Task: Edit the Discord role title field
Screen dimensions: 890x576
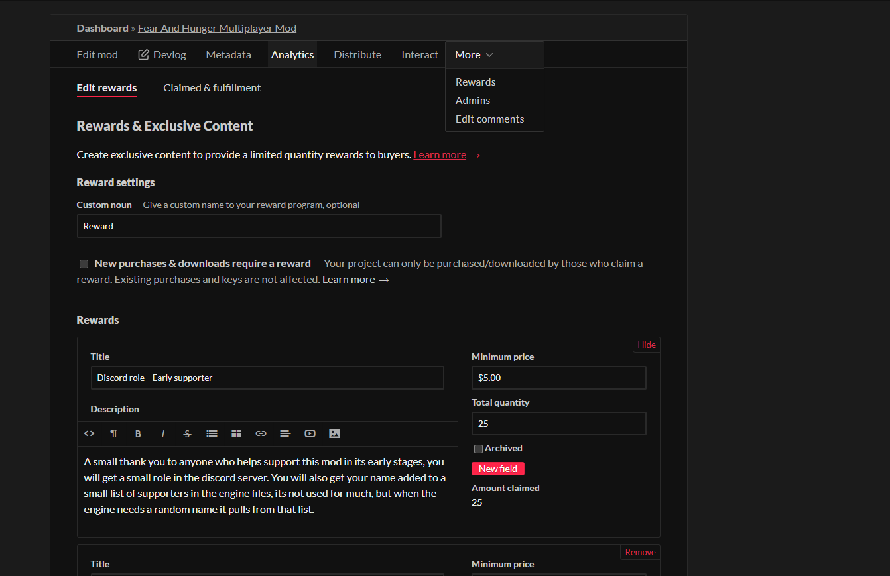Action: point(267,378)
